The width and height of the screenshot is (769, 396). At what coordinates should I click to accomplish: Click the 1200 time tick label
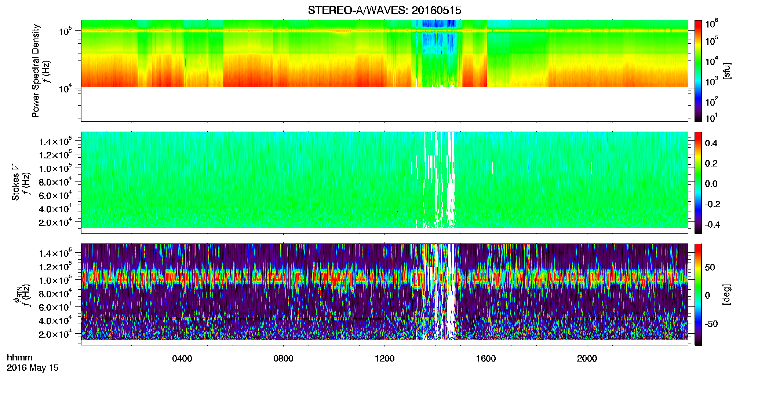pyautogui.click(x=384, y=359)
